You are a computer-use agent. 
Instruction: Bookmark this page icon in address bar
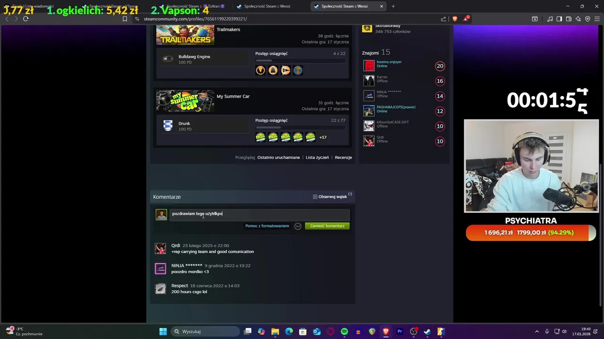pyautogui.click(x=125, y=19)
